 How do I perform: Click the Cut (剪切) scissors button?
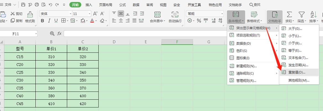[x=17, y=14]
